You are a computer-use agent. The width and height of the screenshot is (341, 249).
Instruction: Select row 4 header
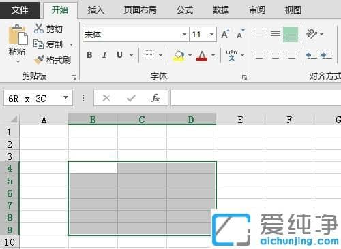point(10,169)
